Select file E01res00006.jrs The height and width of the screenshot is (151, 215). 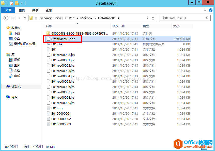[x=63, y=87]
